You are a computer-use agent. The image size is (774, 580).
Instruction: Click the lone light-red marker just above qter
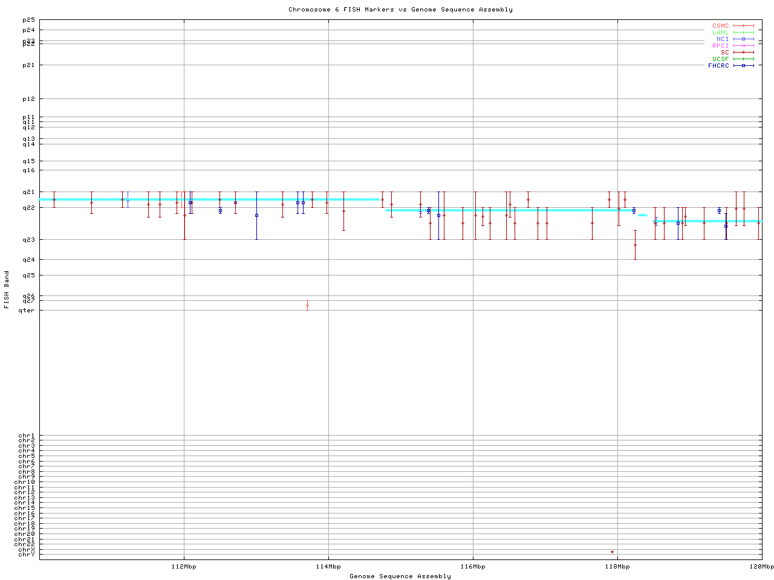click(x=307, y=305)
